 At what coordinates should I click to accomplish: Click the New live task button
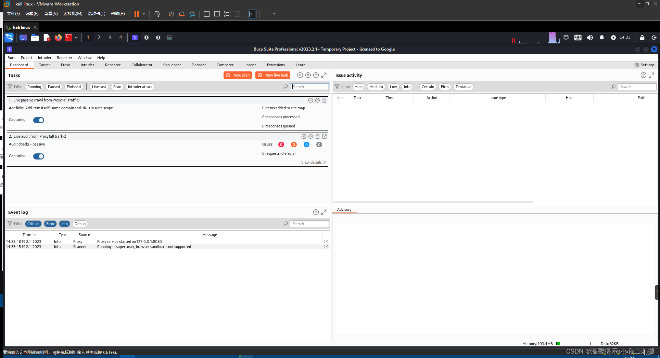coord(273,75)
